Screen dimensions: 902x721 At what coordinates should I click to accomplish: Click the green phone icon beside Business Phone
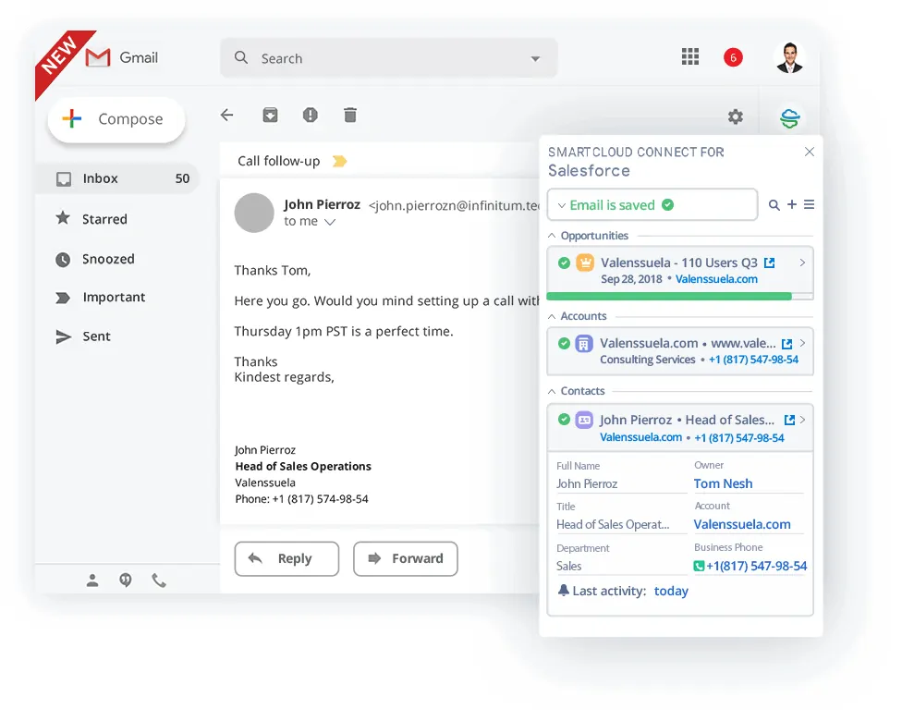[x=699, y=567]
